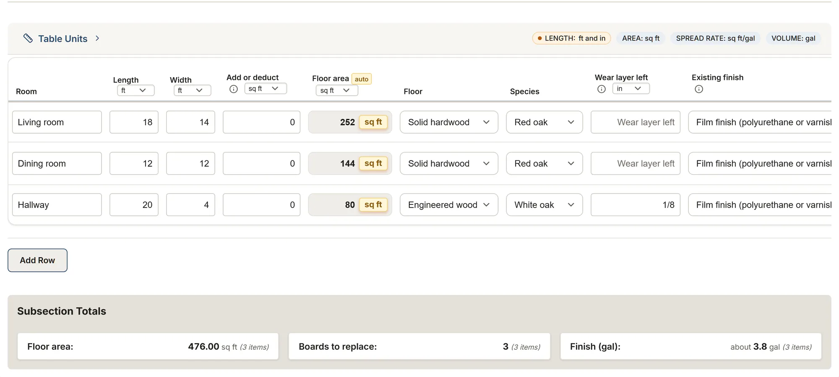Click Hallway wear layer field 1/8
The height and width of the screenshot is (377, 839).
click(x=636, y=205)
